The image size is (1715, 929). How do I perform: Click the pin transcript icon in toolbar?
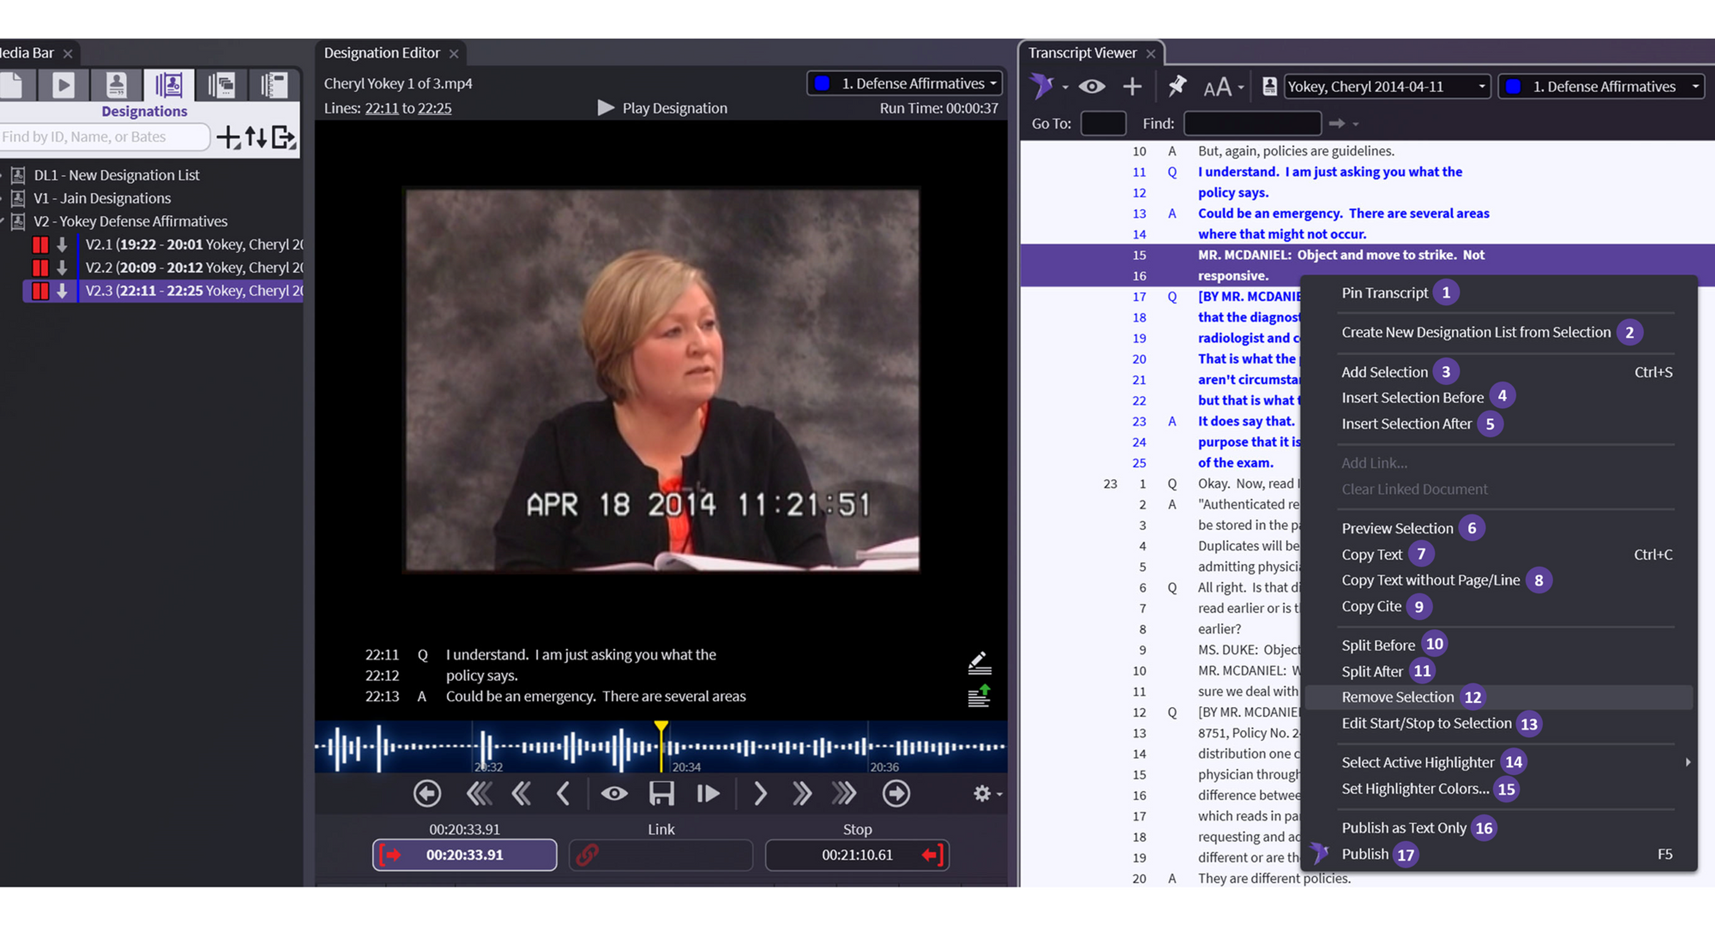1176,86
